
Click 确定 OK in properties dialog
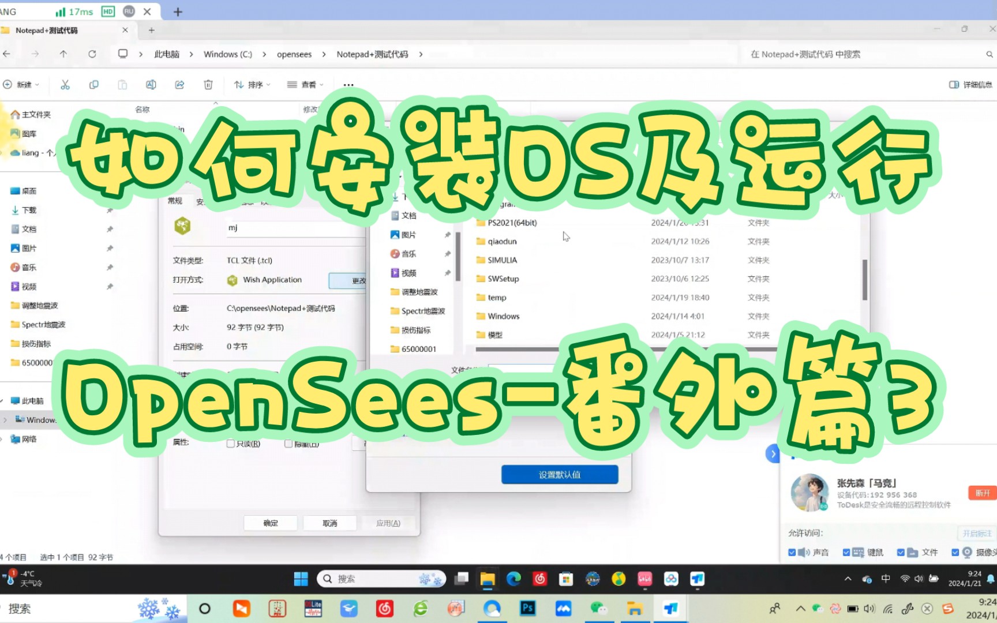tap(271, 523)
